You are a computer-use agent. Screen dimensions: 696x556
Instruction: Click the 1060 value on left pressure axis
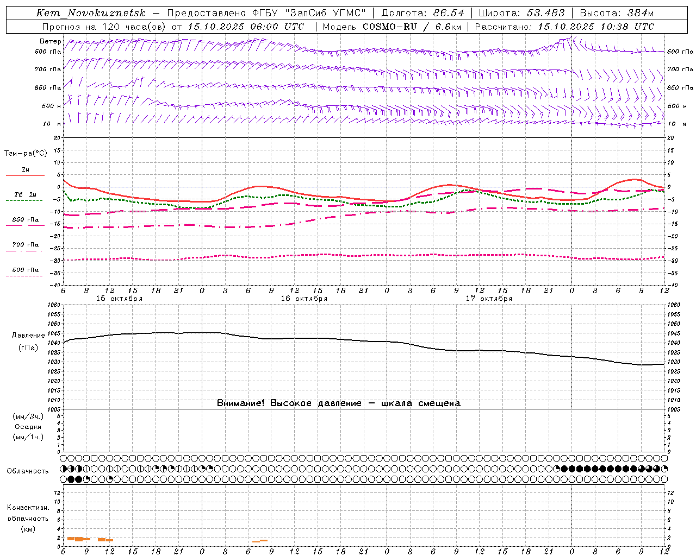click(53, 305)
